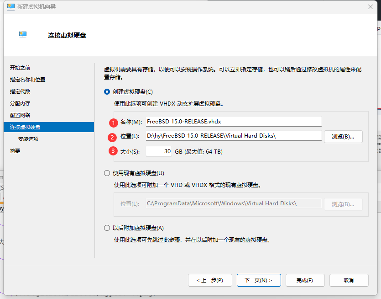Select the highlighted 连接虚拟硬盘 step

pyautogui.click(x=49, y=127)
